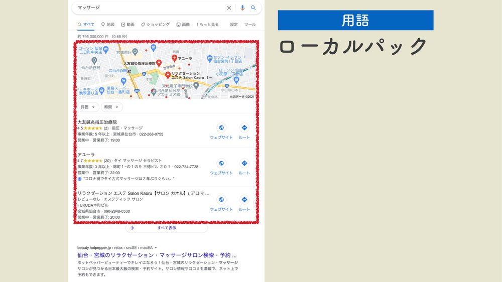Click セブン-イレブン 仙台宮町1丁目店 map marker
Image resolution: width=502 pixels, height=282 pixels.
point(210,58)
